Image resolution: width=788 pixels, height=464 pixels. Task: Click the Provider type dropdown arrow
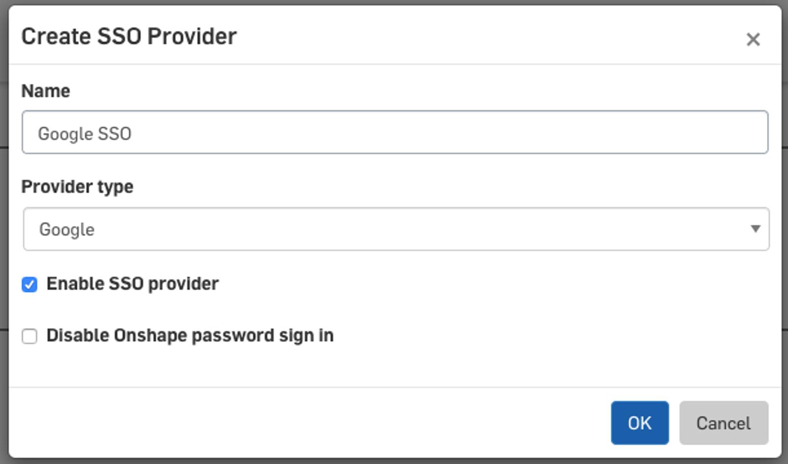(755, 229)
